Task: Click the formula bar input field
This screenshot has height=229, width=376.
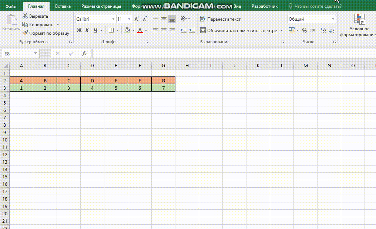Action: point(234,54)
